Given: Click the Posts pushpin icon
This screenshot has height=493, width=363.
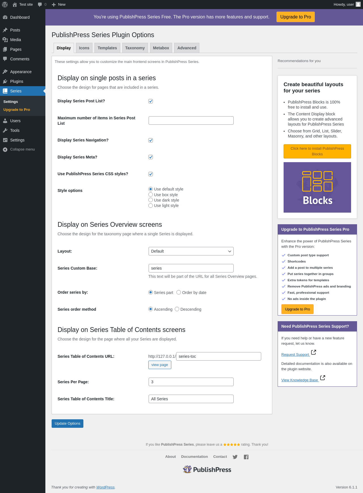Looking at the screenshot, I should pos(5,30).
